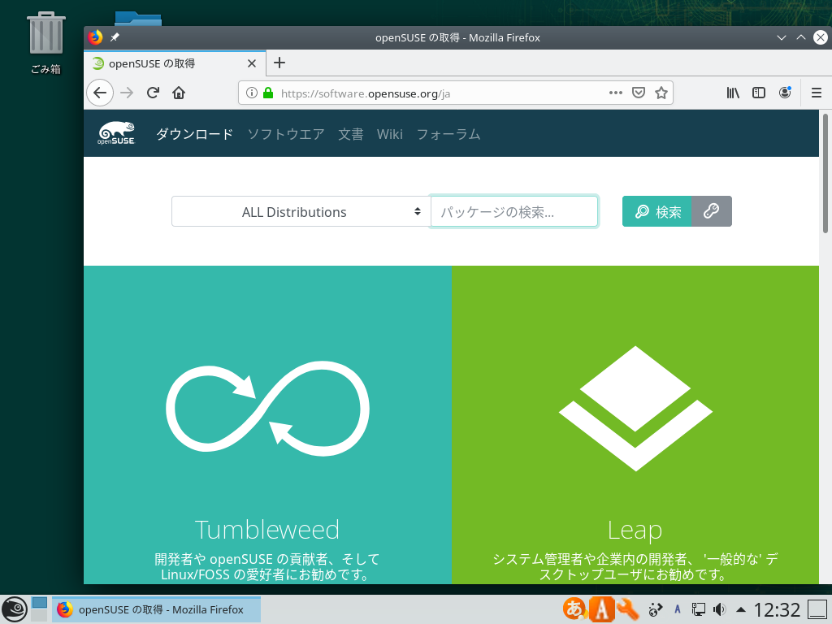Close the Firefox window
The width and height of the screenshot is (832, 624).
click(821, 37)
